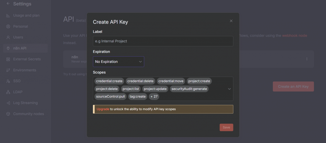Click the credential:move scope tag
This screenshot has width=326, height=143.
click(x=171, y=81)
